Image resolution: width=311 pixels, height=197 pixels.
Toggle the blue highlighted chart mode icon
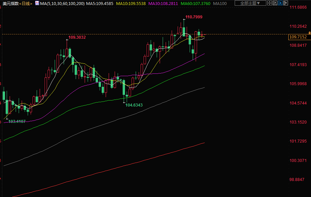[x=280, y=3]
